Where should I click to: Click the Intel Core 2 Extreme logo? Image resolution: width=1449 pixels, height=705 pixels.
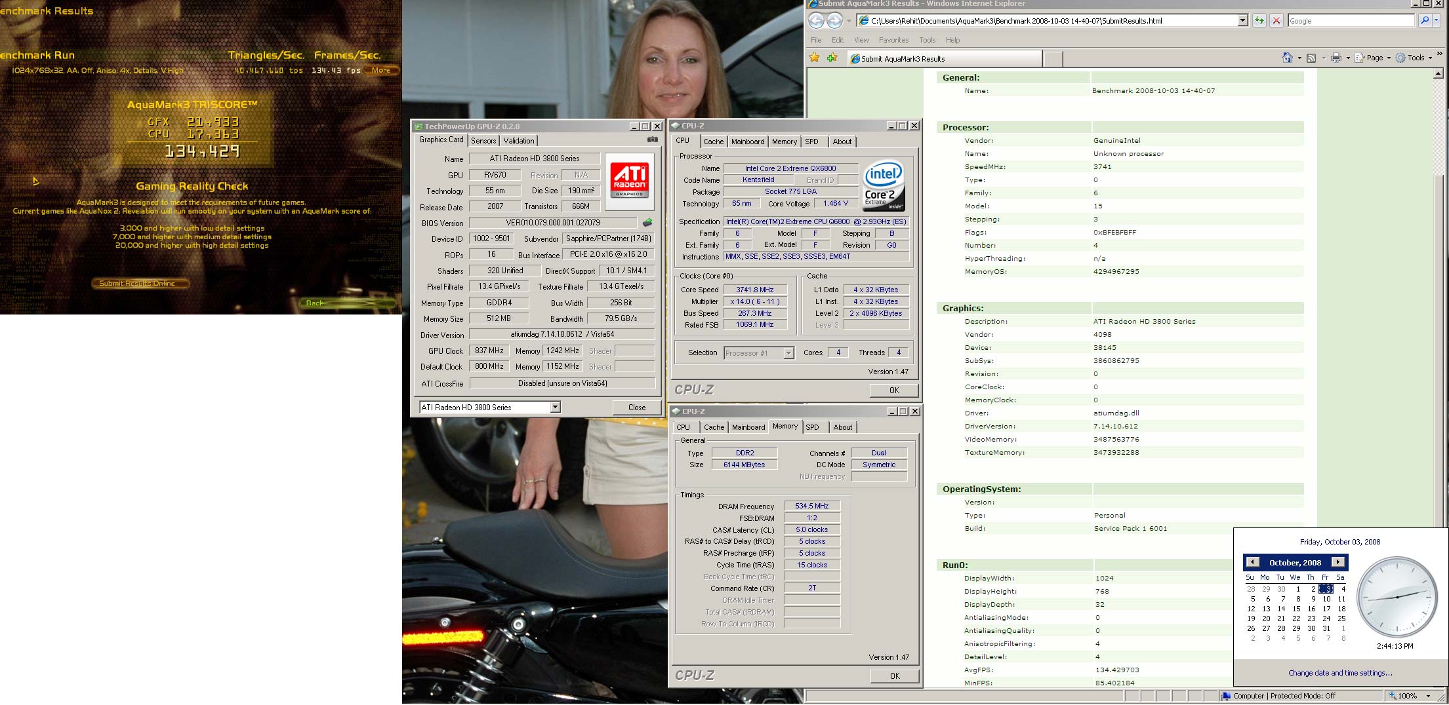884,186
